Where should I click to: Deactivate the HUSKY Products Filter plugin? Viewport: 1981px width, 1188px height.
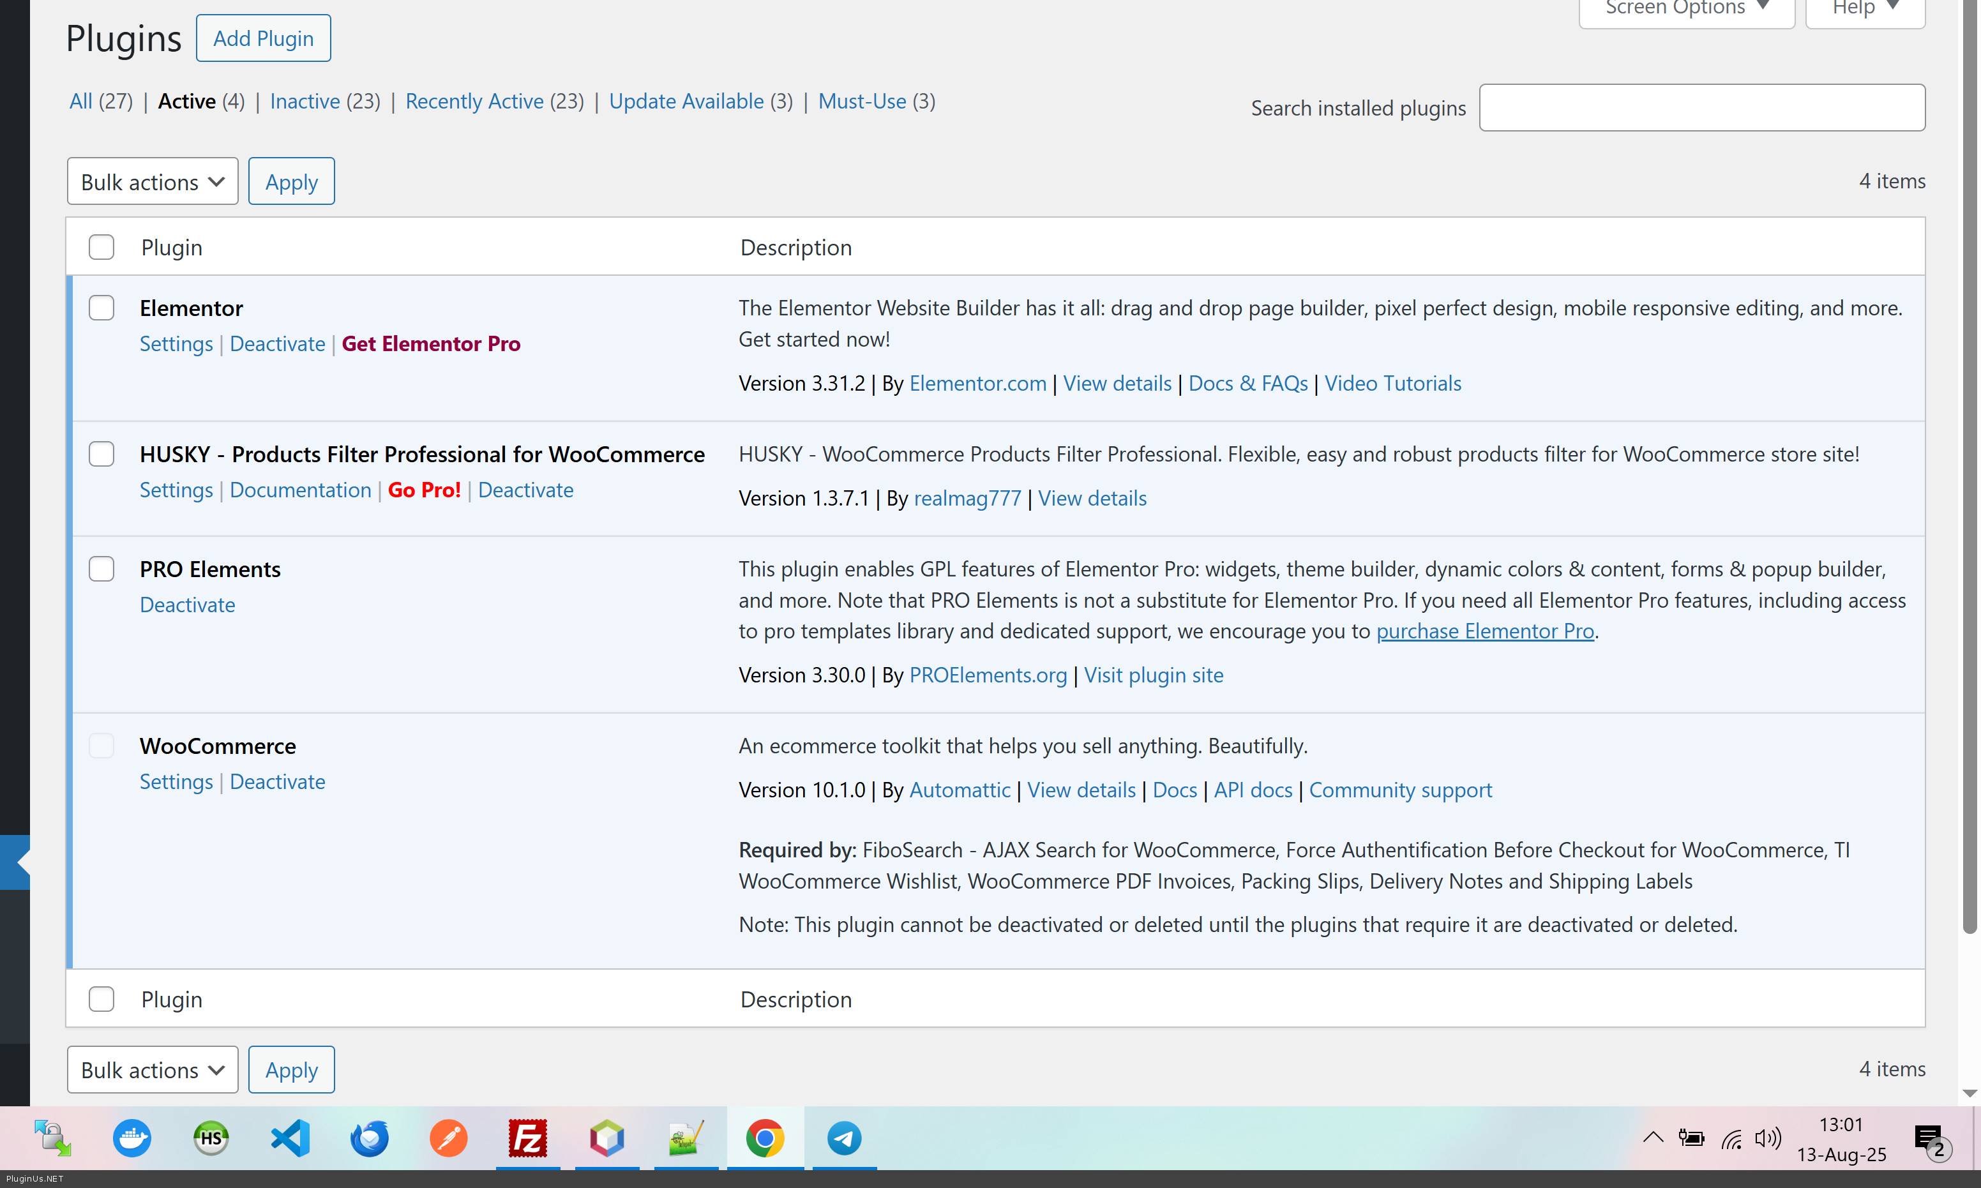[x=525, y=490]
